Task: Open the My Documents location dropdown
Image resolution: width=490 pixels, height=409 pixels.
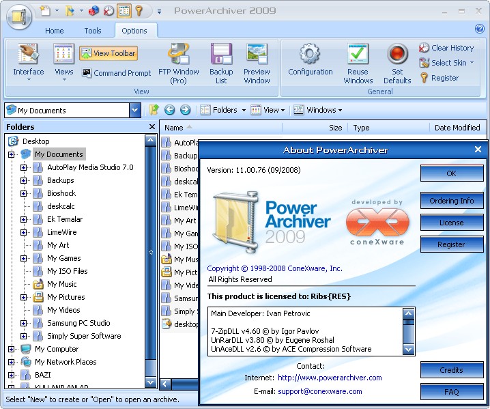Action: (x=135, y=110)
